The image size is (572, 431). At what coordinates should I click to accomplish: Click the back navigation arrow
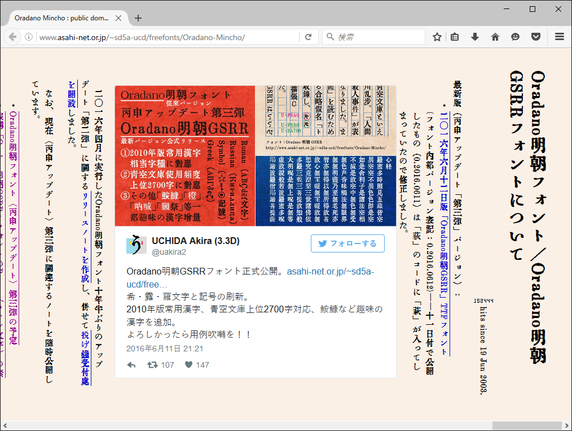(x=13, y=37)
